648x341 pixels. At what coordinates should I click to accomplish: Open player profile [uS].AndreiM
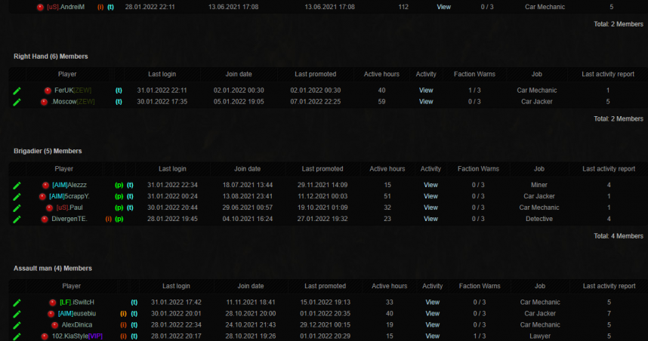(66, 7)
